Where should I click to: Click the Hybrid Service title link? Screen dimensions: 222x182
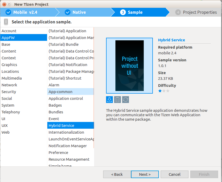pos(172,40)
